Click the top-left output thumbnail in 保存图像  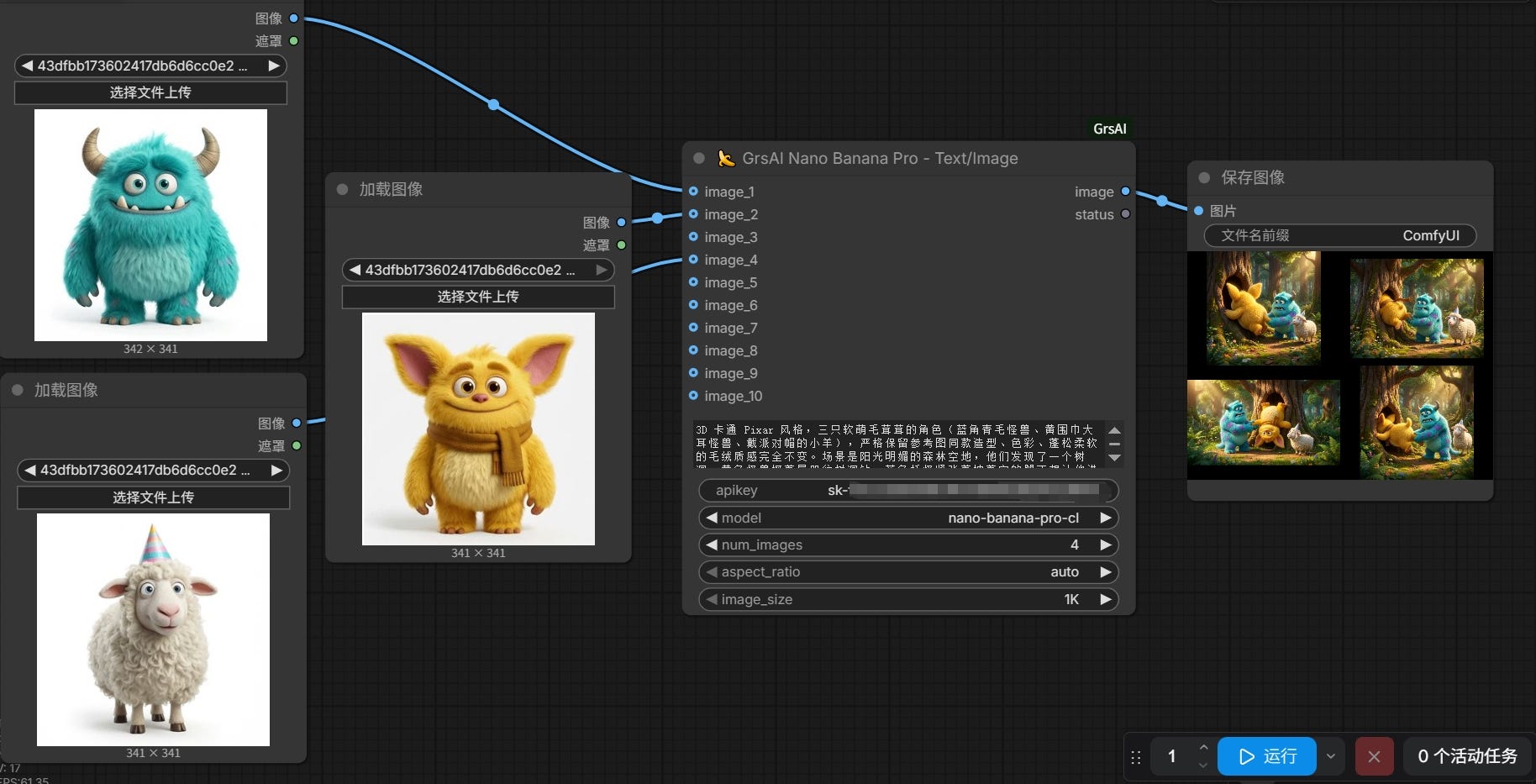click(x=1264, y=308)
